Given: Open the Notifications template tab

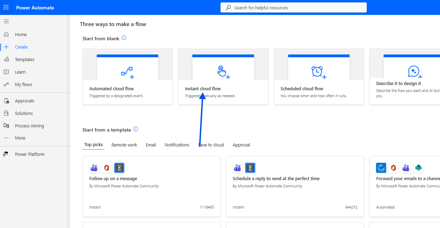Looking at the screenshot, I should pyautogui.click(x=177, y=145).
